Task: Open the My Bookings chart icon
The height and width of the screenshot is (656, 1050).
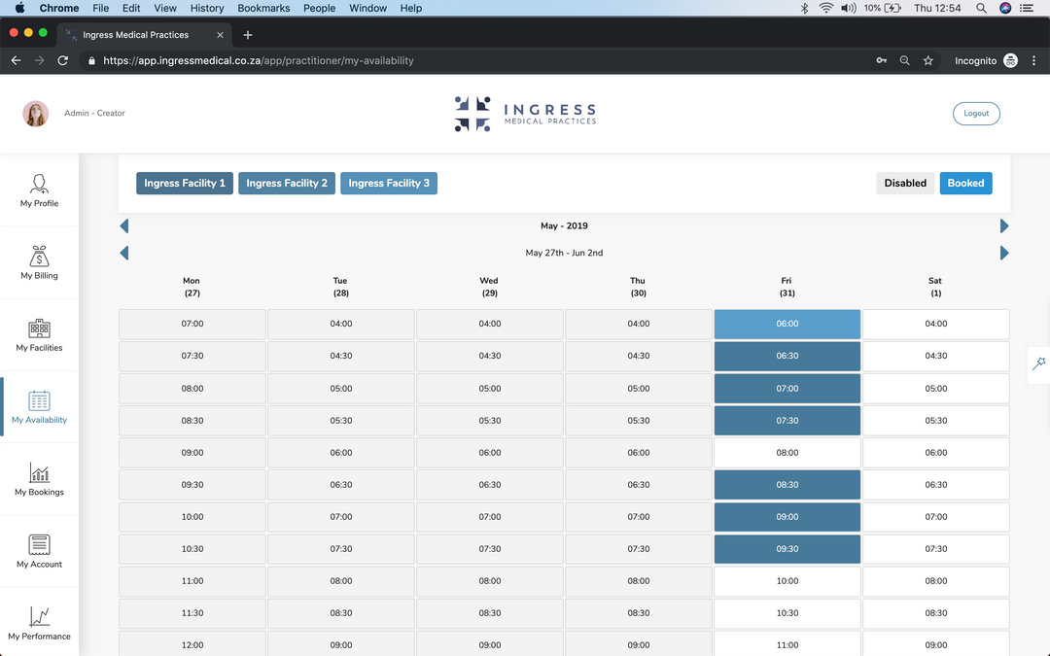Action: (39, 473)
